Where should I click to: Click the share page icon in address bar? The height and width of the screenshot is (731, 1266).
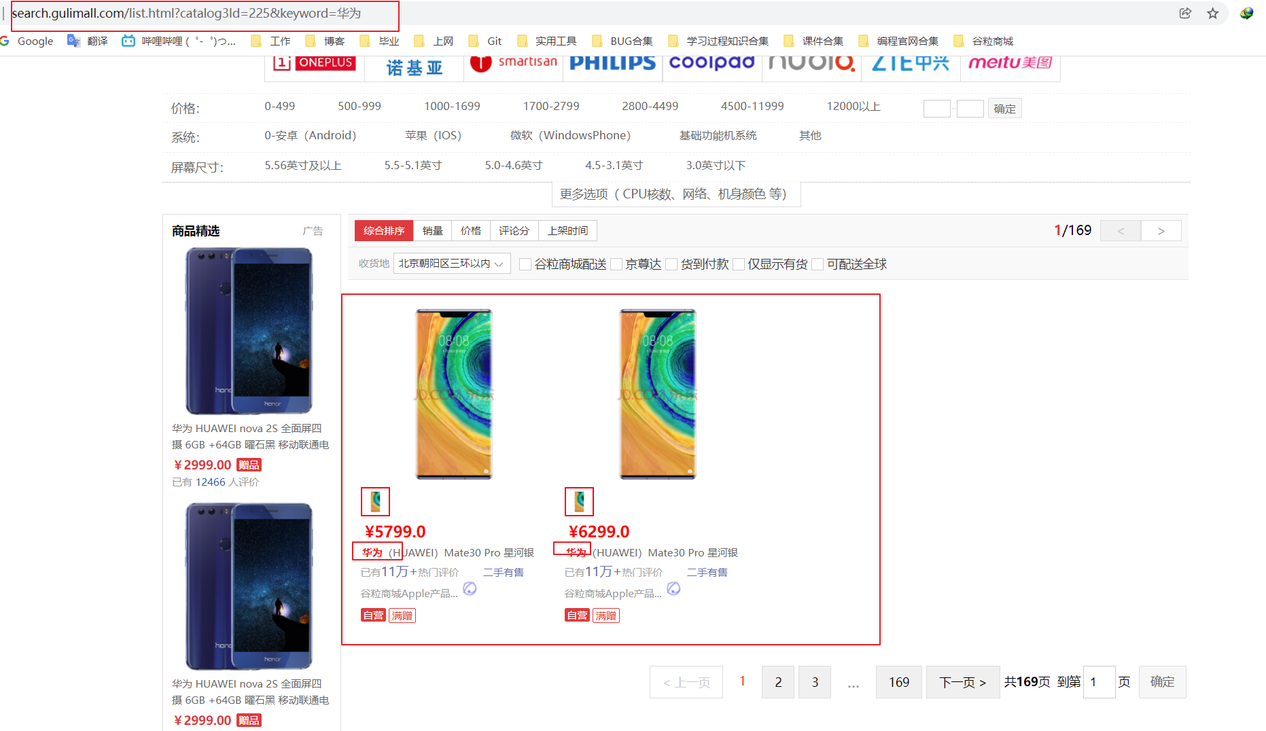pyautogui.click(x=1185, y=14)
